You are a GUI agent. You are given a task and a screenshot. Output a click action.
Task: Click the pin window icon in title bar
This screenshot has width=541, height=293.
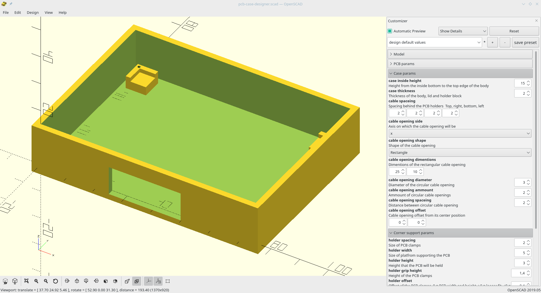pos(11,4)
